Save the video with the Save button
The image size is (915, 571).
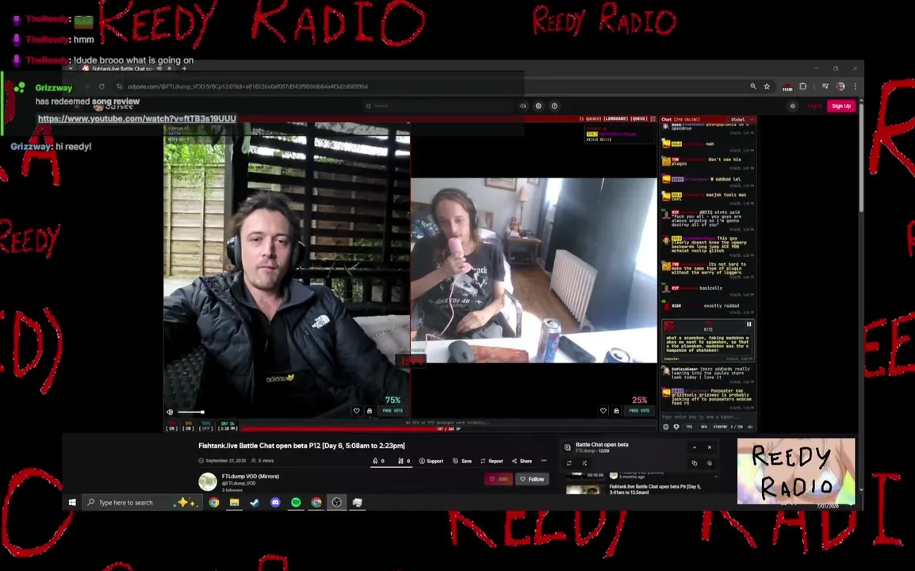pos(462,461)
